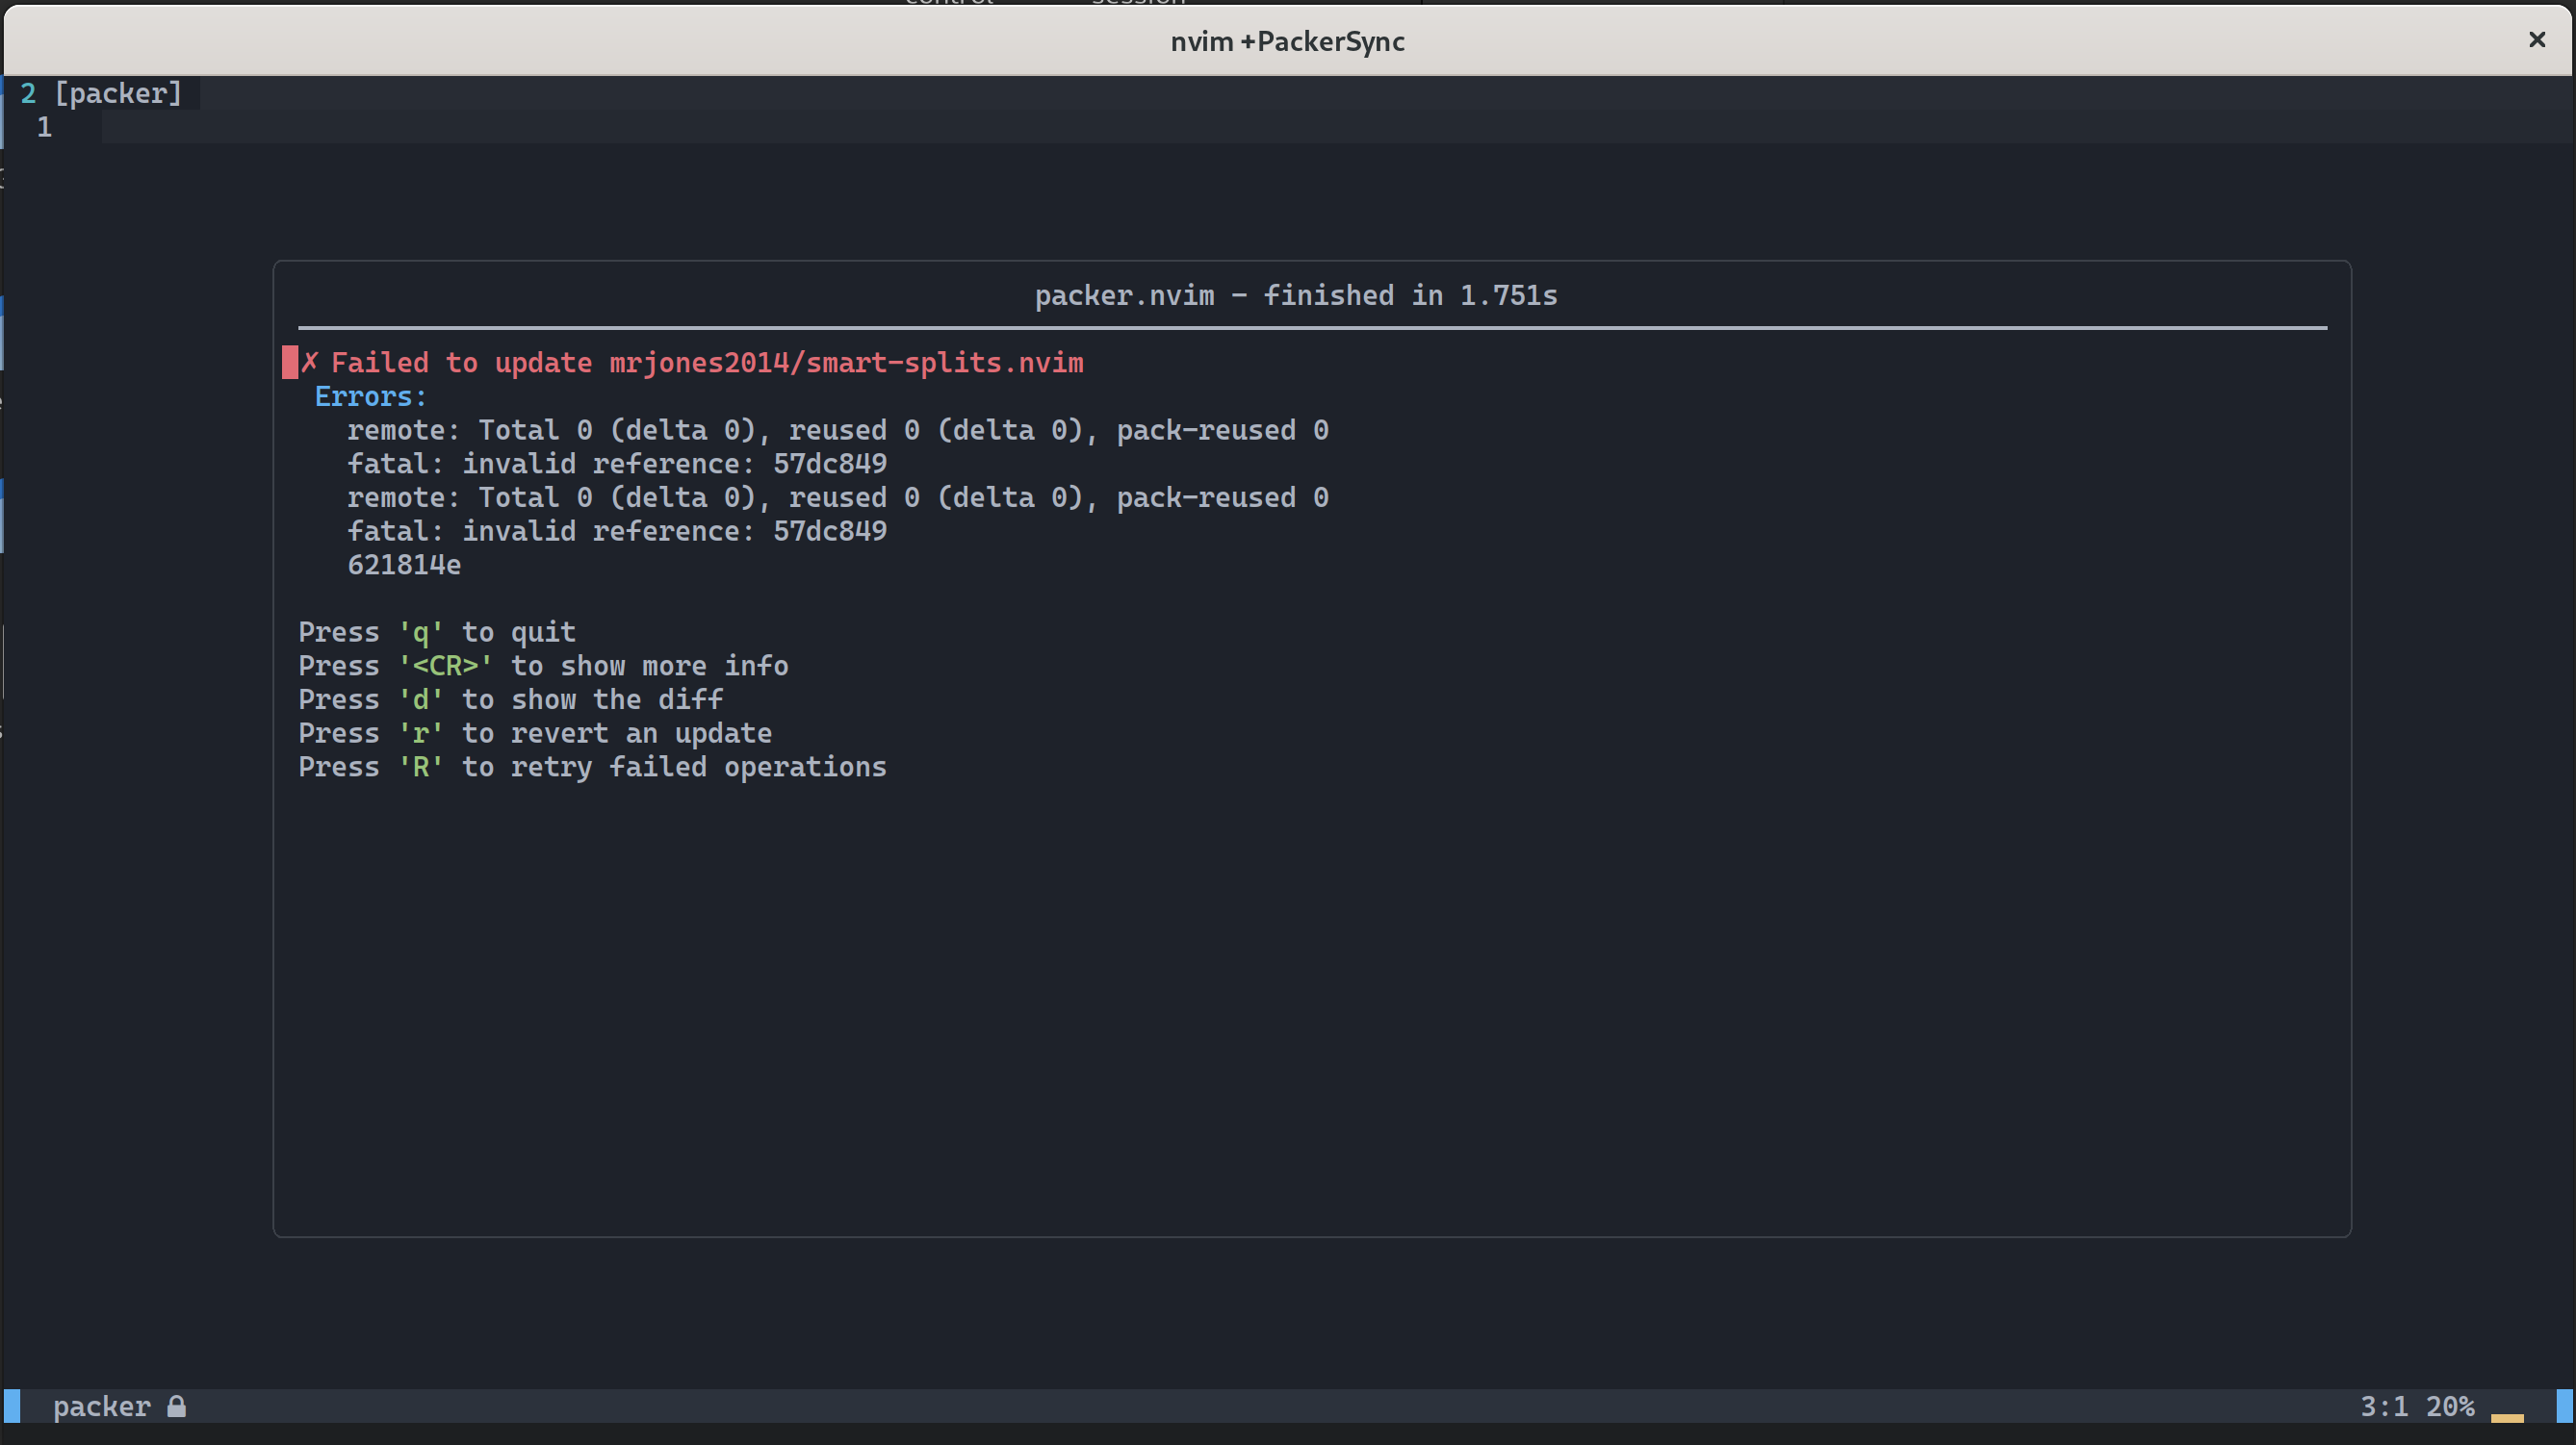Click the ✗ failure icon next to smart-splits.nvim

coord(311,362)
